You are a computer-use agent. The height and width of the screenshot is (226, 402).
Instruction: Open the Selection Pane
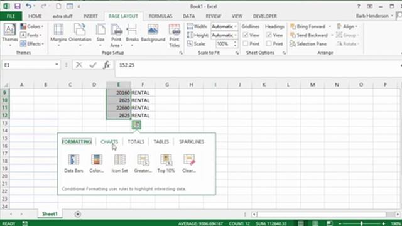308,44
